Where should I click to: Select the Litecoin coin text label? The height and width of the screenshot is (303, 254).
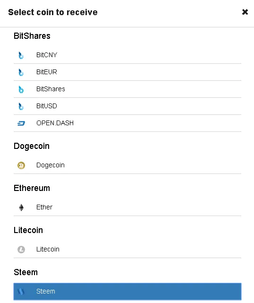coord(48,249)
